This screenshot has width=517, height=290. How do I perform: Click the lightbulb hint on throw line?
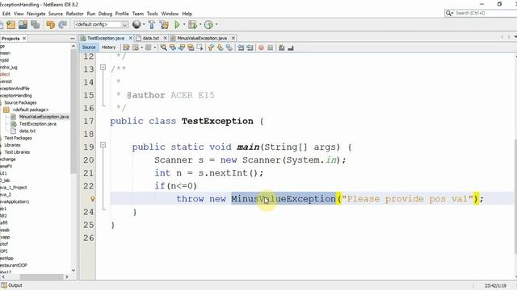click(x=93, y=199)
